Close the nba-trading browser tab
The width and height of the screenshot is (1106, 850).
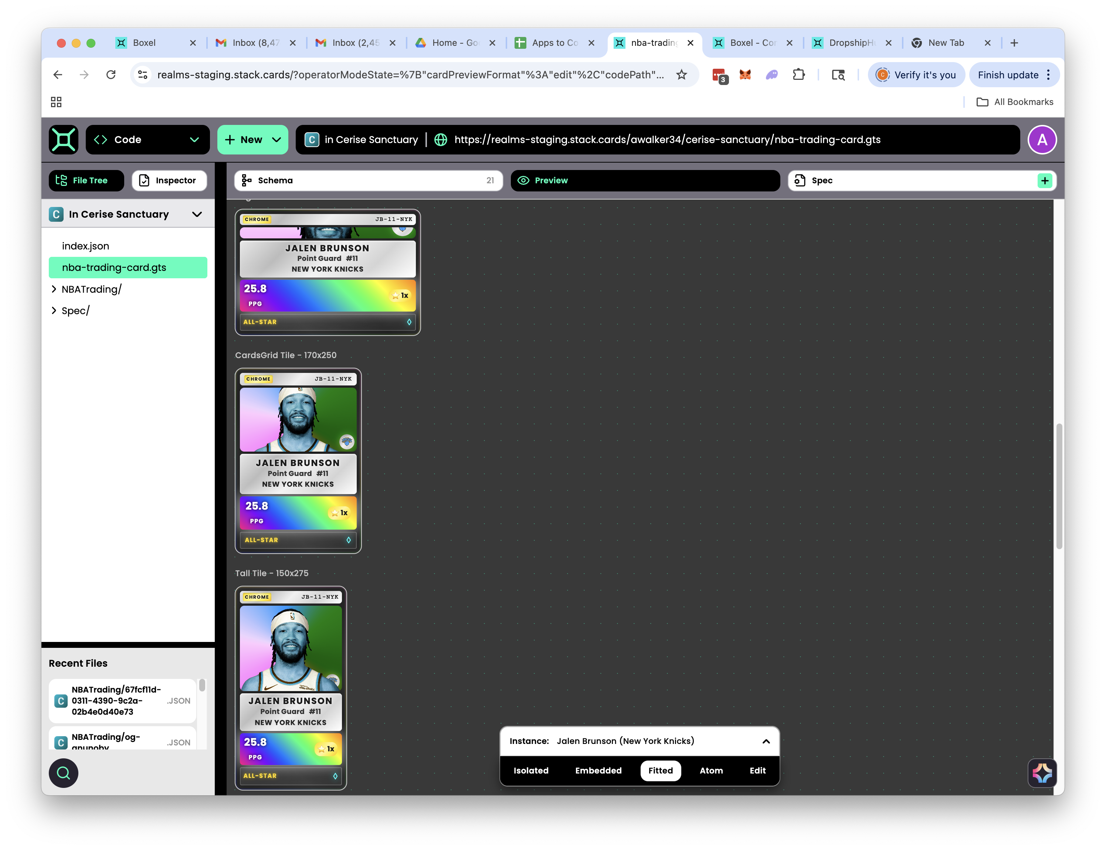tap(690, 43)
